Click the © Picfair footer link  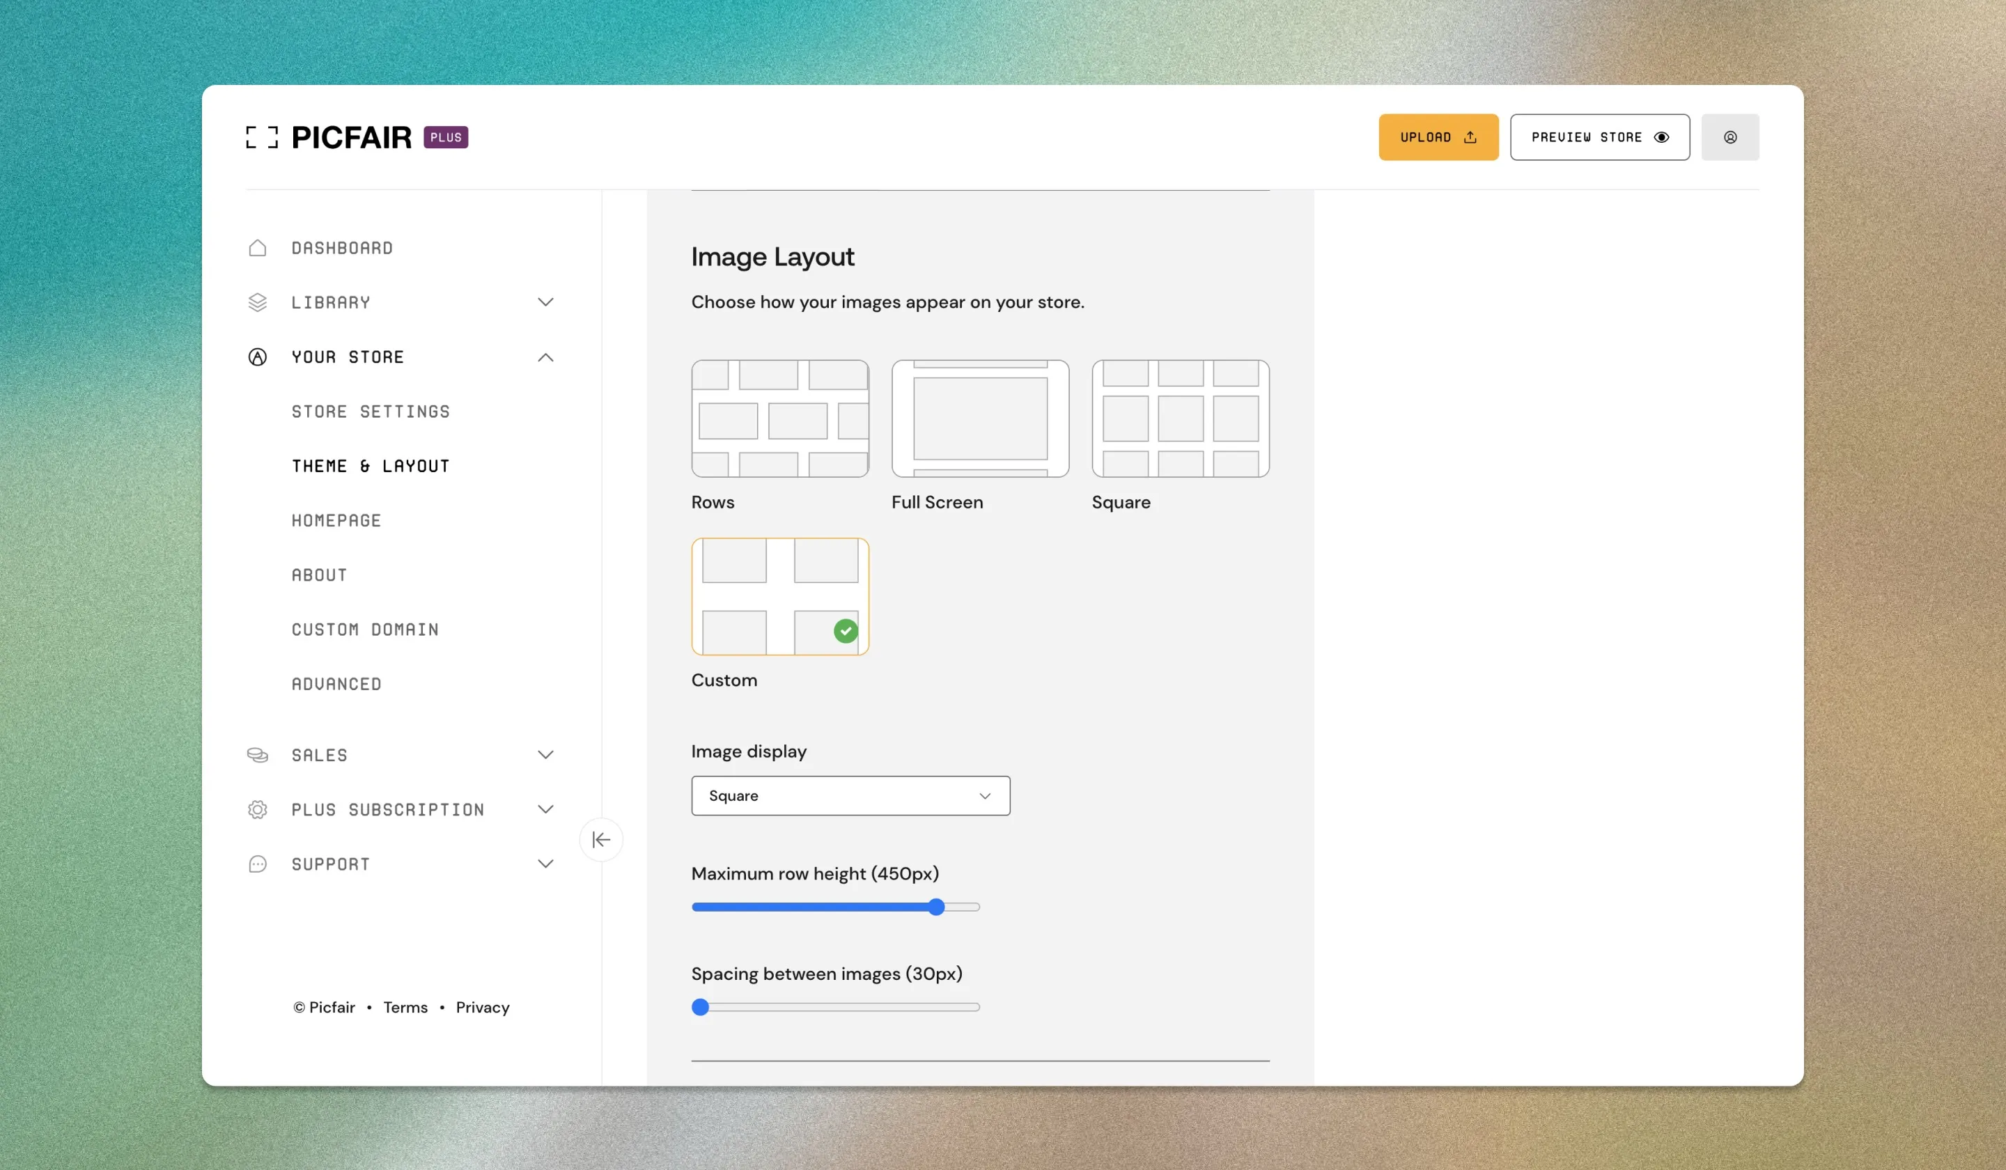point(324,1007)
